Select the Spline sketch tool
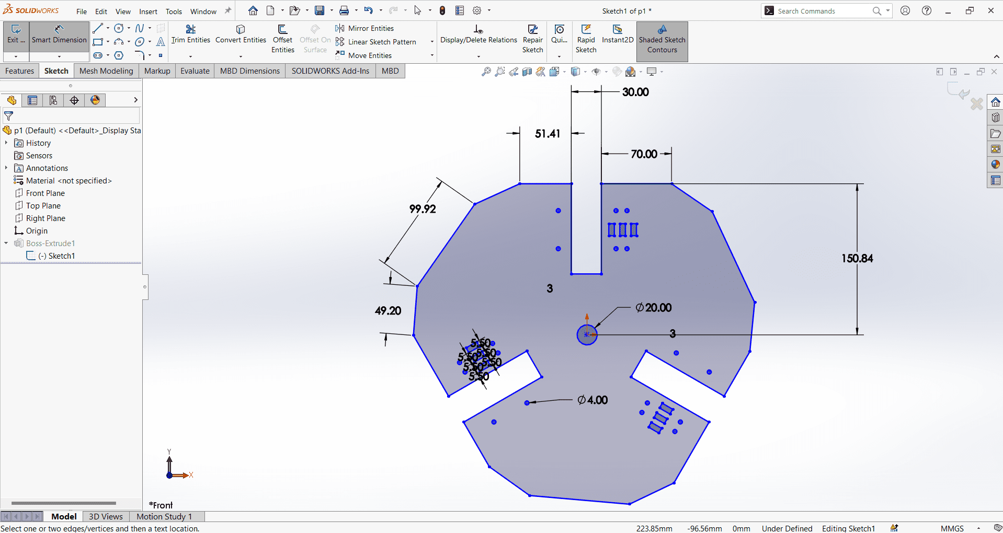This screenshot has height=533, width=1003. pyautogui.click(x=140, y=28)
